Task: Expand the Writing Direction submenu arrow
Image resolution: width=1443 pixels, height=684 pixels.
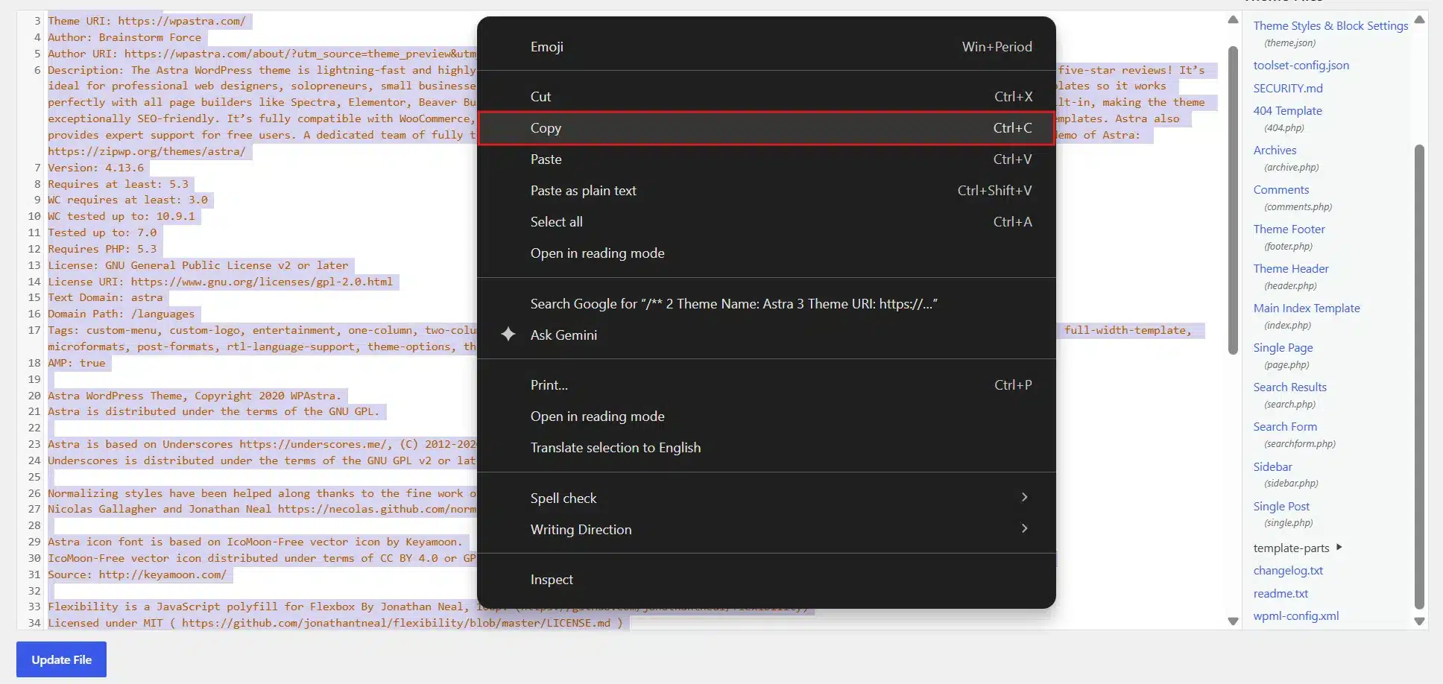Action: click(1024, 528)
